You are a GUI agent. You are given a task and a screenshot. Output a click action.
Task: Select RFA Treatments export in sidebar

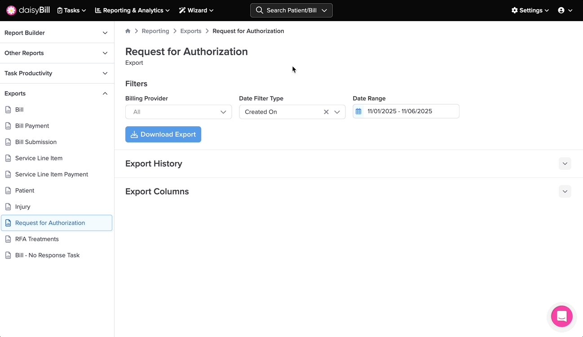[x=37, y=239]
